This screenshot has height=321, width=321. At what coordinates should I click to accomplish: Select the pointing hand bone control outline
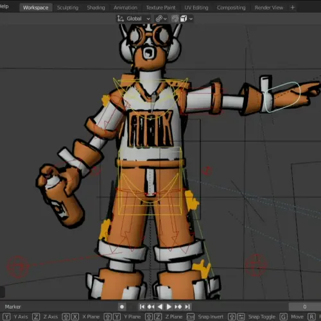tap(282, 97)
